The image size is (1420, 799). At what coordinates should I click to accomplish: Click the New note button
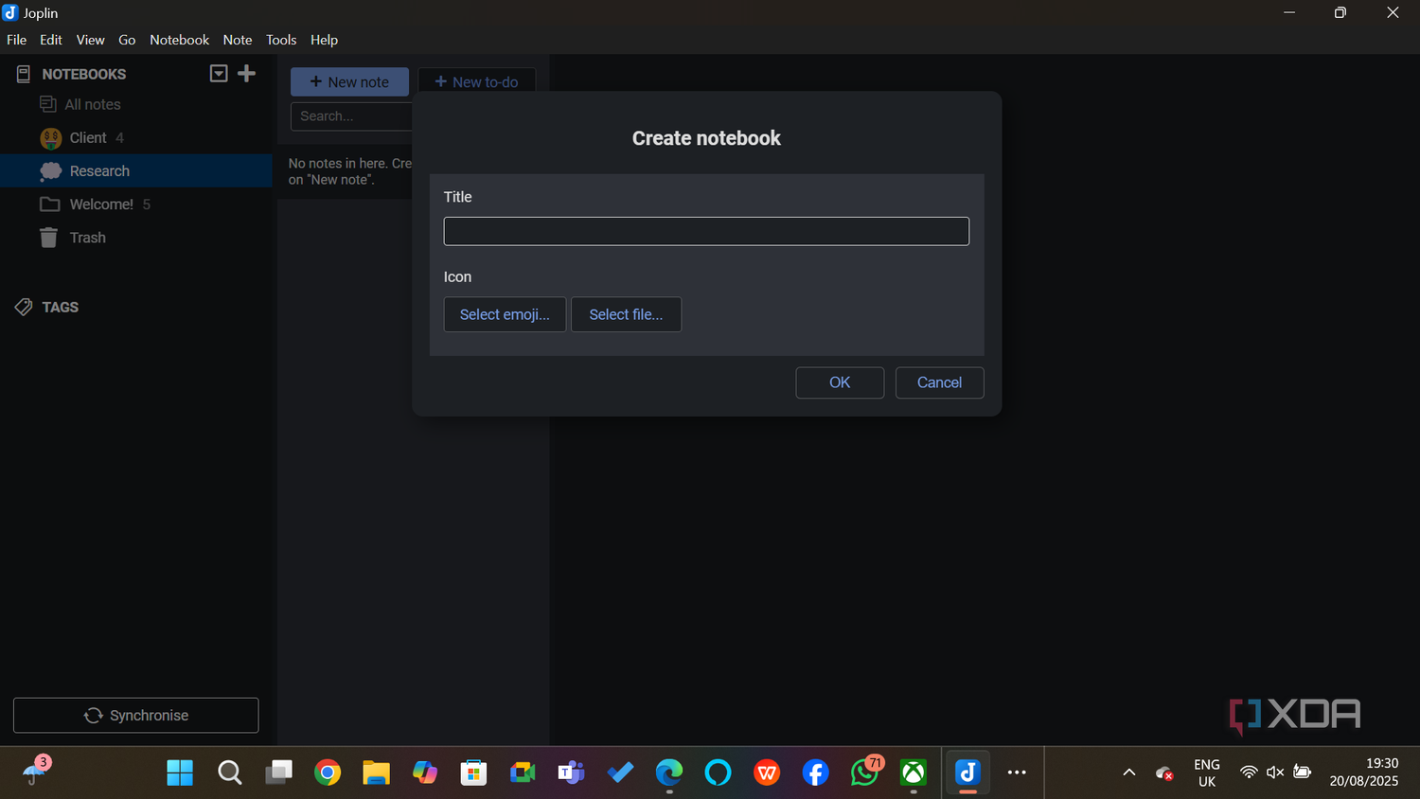[x=349, y=81]
